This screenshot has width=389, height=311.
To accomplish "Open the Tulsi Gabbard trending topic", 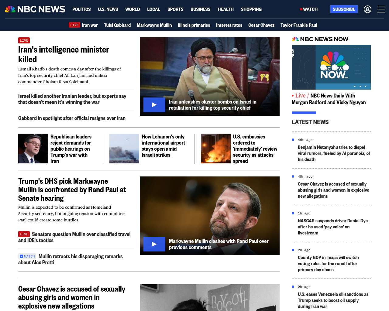I will (x=117, y=25).
